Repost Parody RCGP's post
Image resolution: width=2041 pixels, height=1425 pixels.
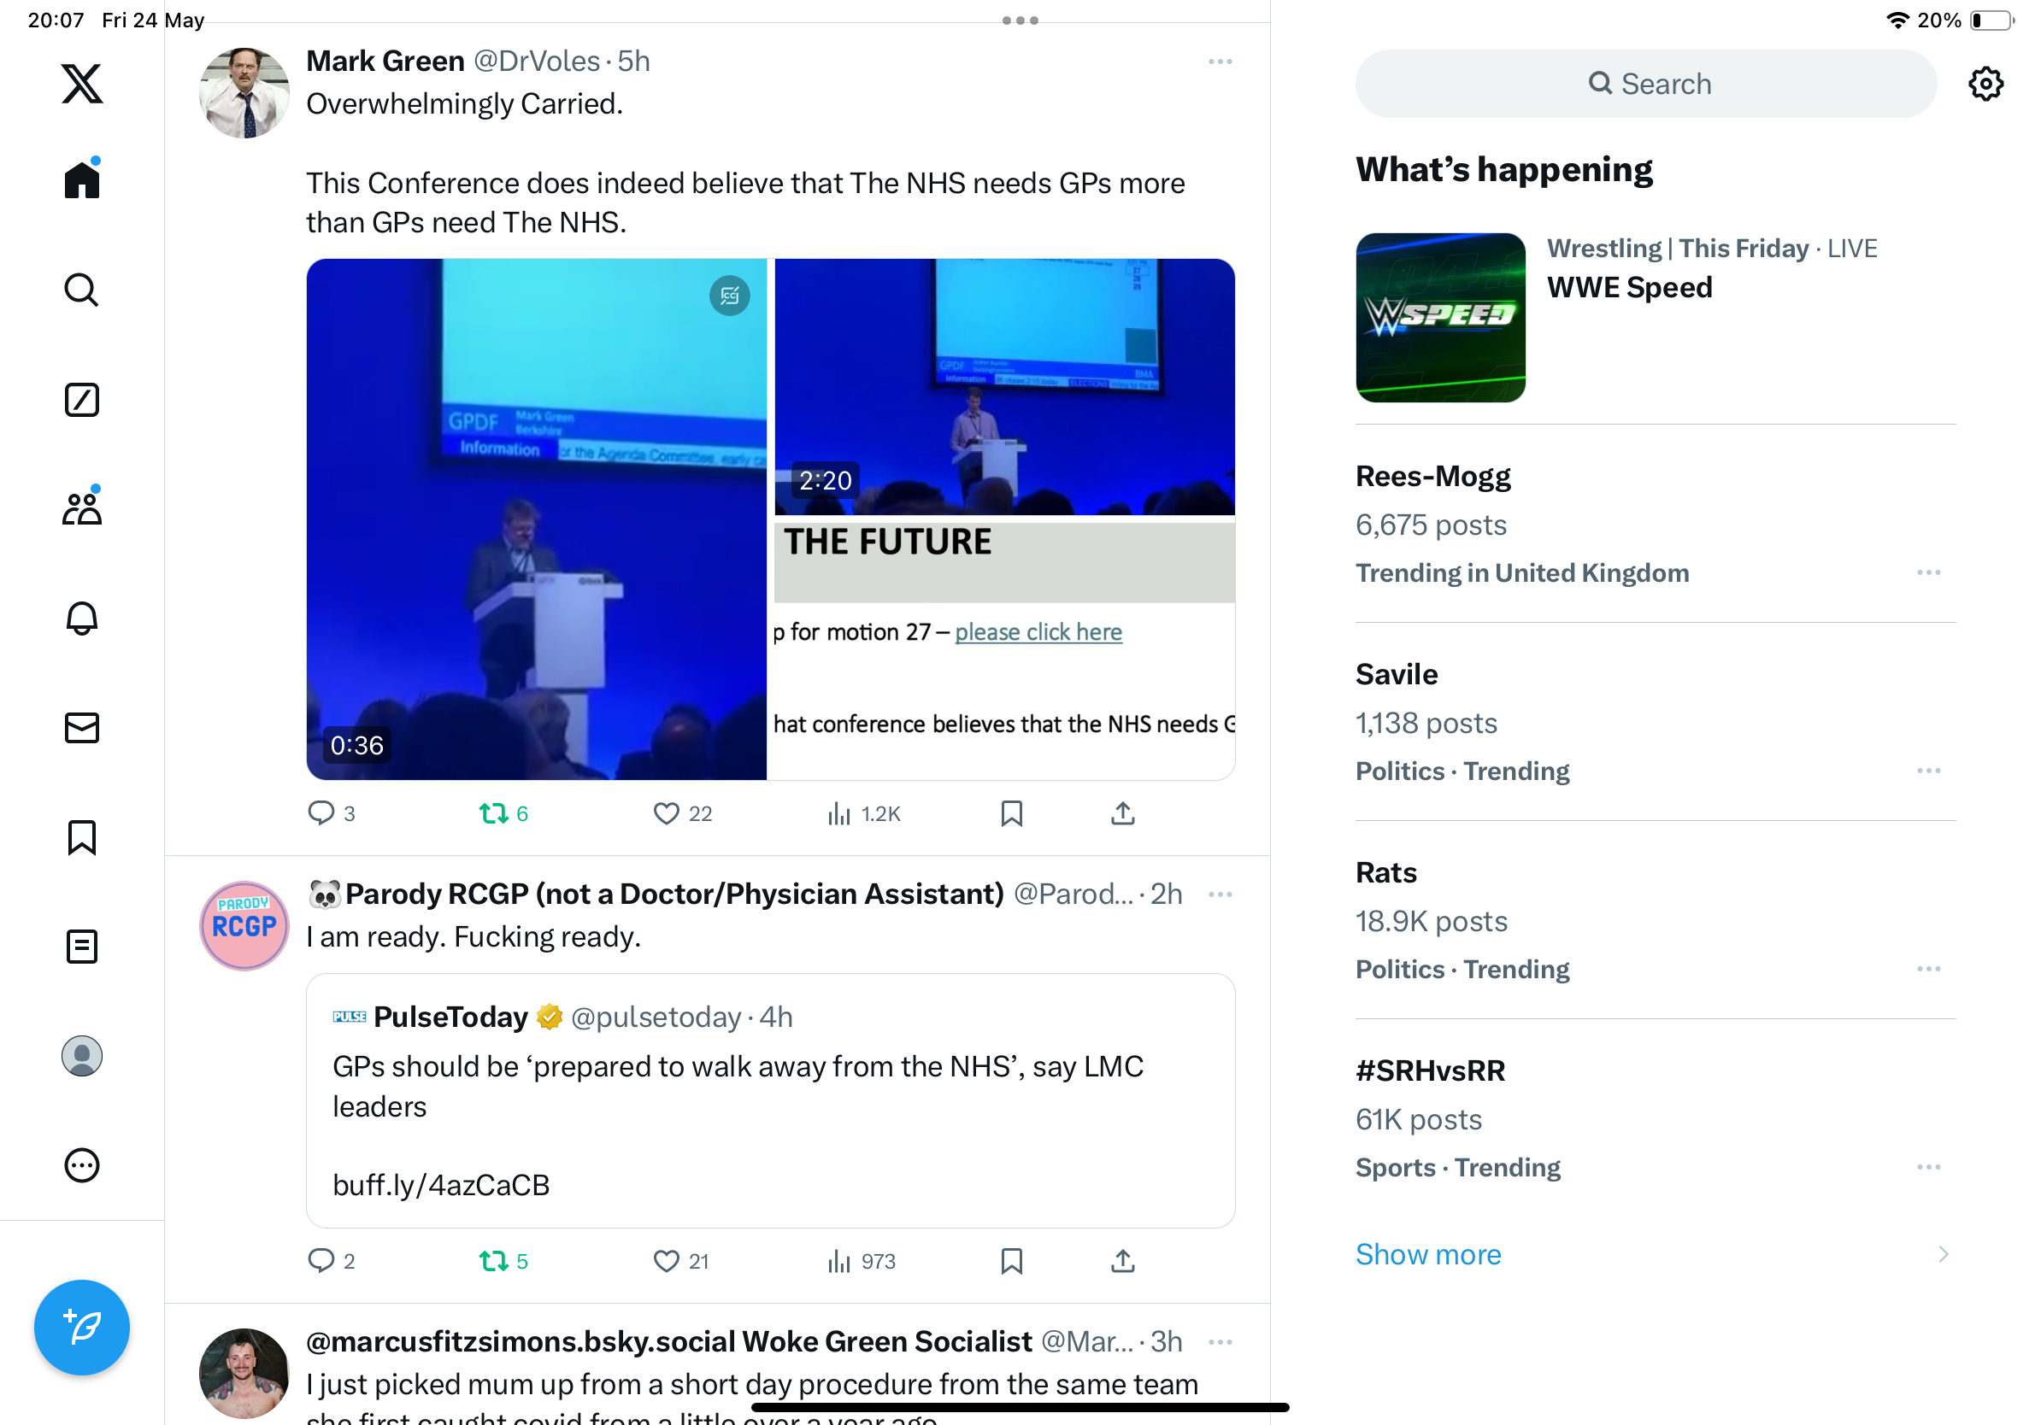click(504, 1261)
